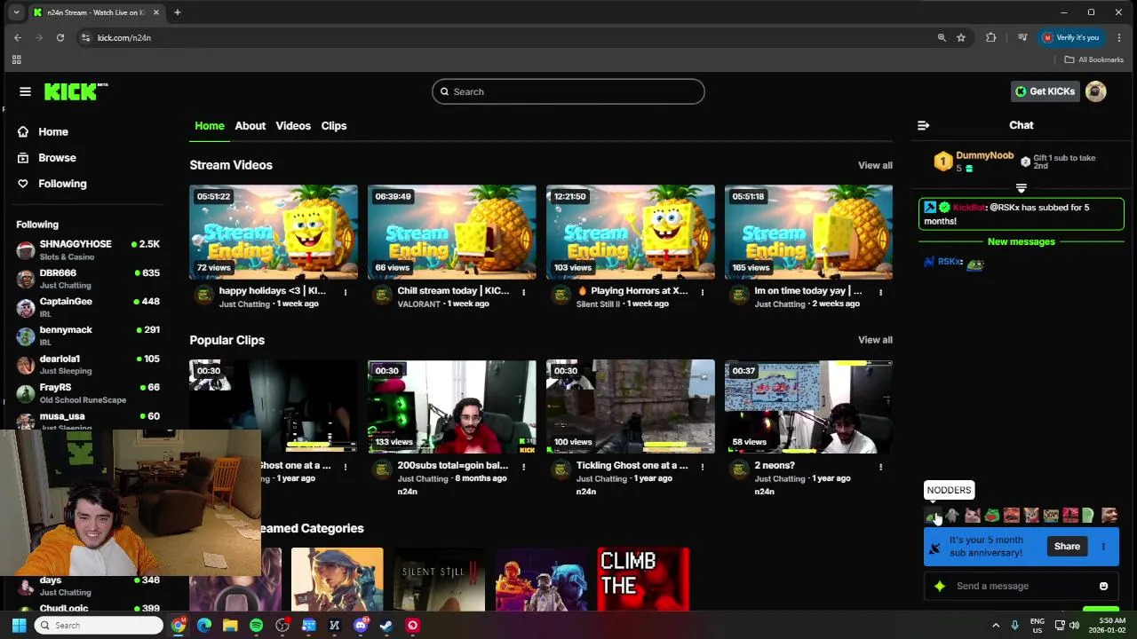Open Chrome media controls icon
1137x639 pixels.
pos(1022,37)
